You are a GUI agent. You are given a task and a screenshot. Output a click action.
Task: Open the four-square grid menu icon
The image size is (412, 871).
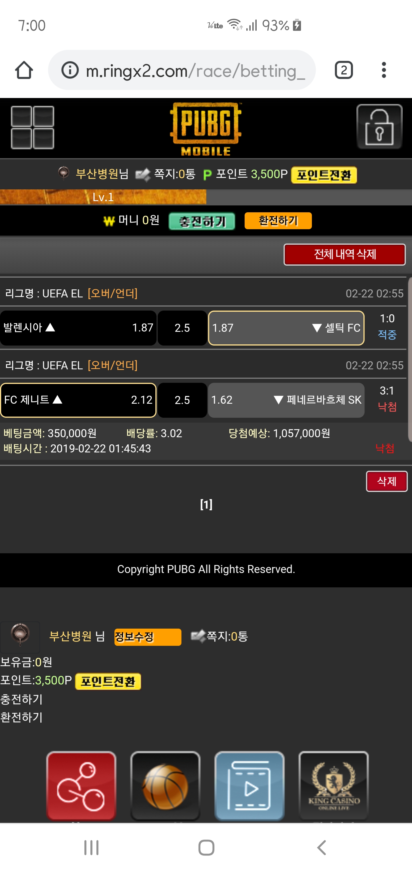point(32,127)
